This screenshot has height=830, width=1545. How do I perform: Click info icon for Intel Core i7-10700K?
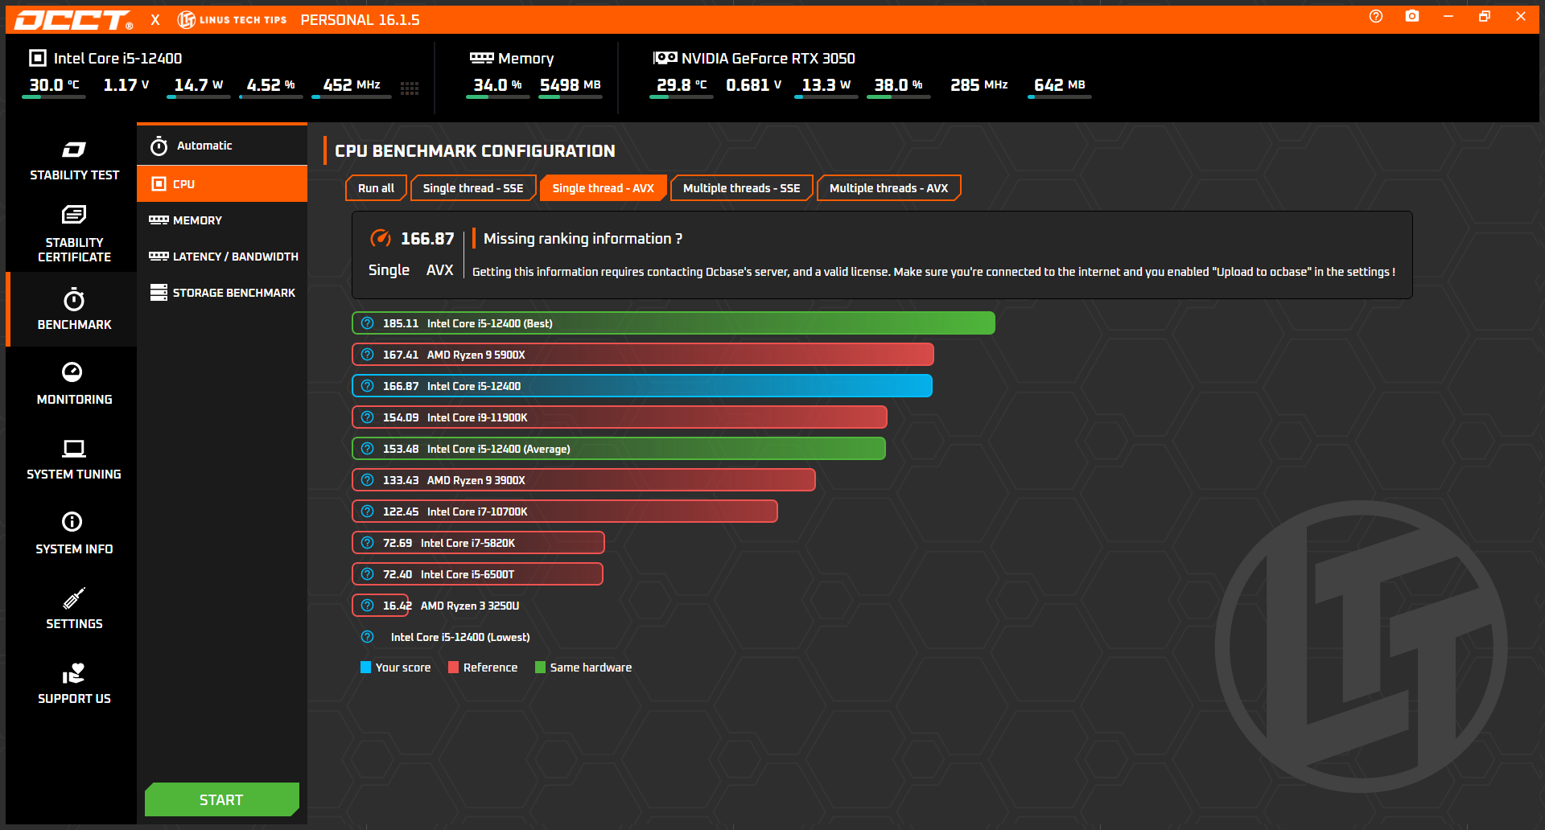[368, 512]
